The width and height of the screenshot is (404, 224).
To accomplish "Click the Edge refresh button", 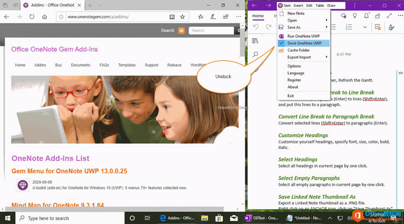I will coord(32,16).
